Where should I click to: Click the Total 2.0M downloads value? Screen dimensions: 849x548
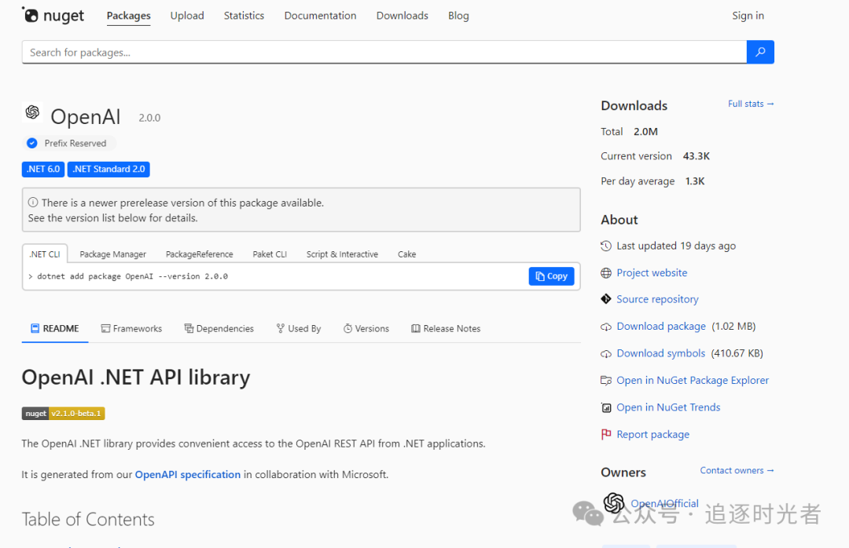[645, 131]
